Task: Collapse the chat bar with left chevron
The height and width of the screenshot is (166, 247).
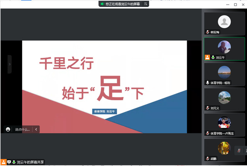Action: coord(36,130)
